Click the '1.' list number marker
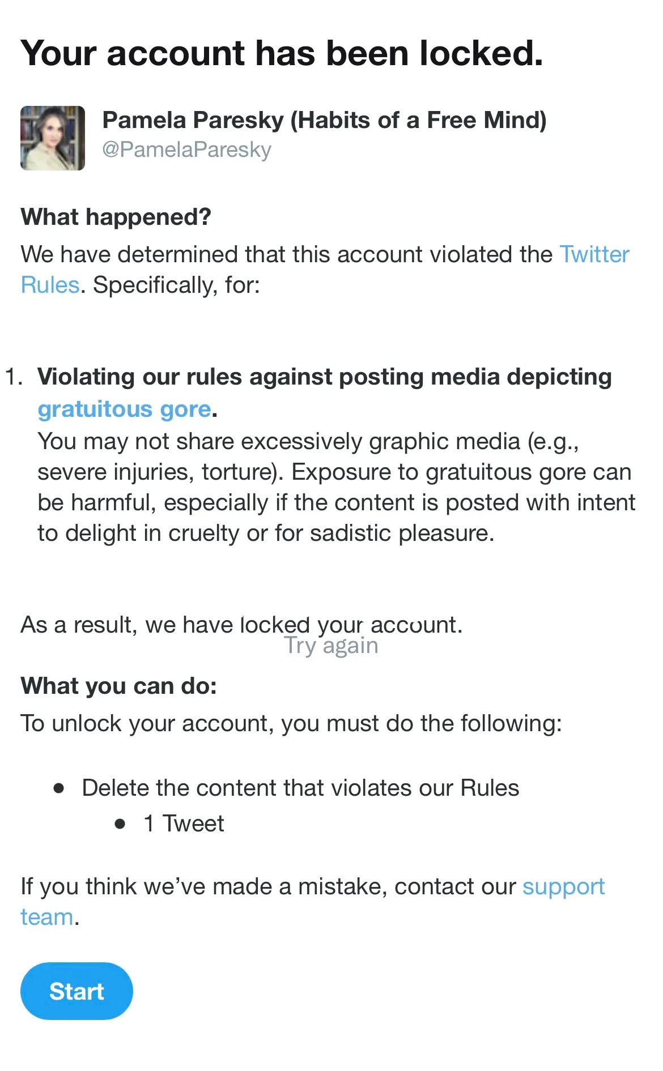Screen dimensions: 663x1071 14,377
